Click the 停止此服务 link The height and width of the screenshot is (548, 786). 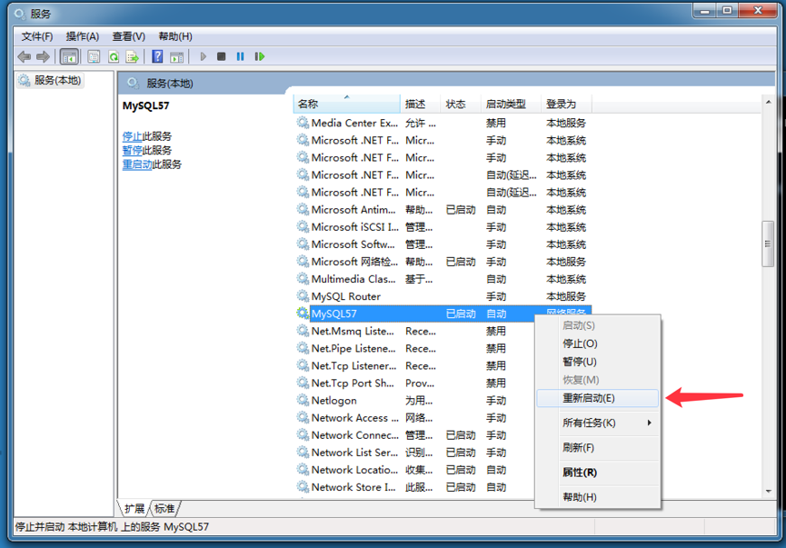134,136
